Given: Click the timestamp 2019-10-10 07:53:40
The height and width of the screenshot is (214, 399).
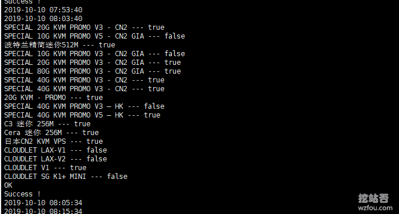Looking at the screenshot, I should (x=43, y=10).
